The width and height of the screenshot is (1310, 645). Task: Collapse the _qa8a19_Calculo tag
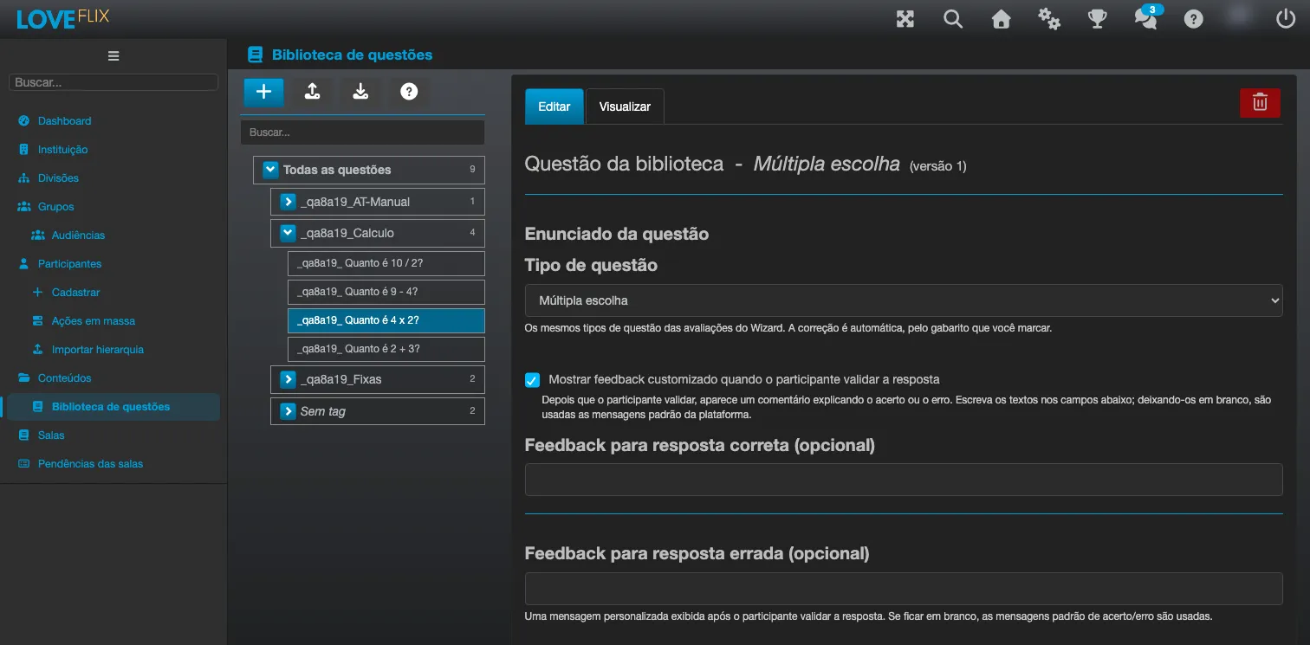pos(288,233)
